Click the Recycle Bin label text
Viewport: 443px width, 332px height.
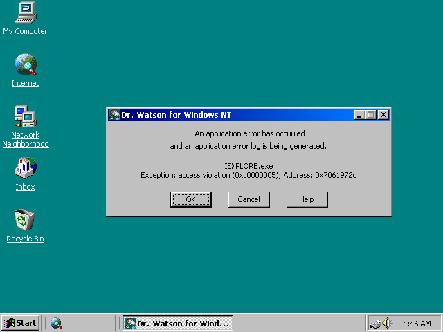pos(25,239)
